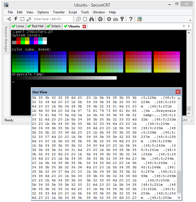Open Session Options gear icon
Viewport: 196px width, 202px height.
tap(109, 19)
